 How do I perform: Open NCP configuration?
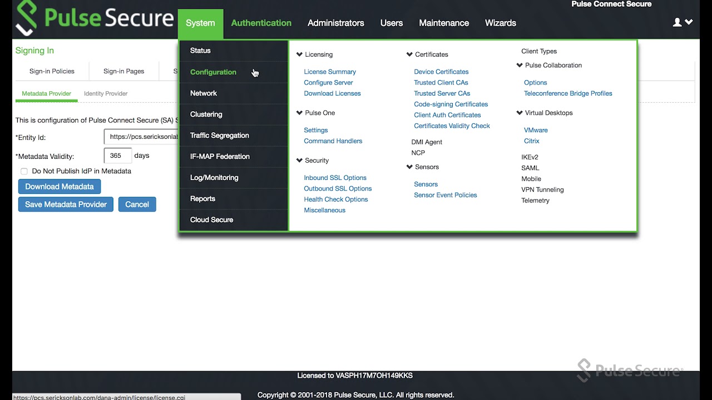[418, 153]
